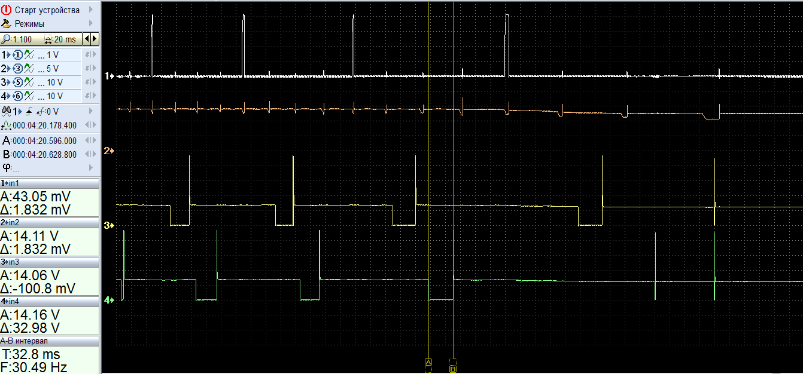Click the trigger source binoculars icon

[x=7, y=111]
